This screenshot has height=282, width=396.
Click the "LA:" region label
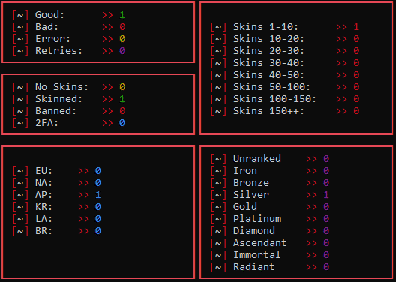43,219
